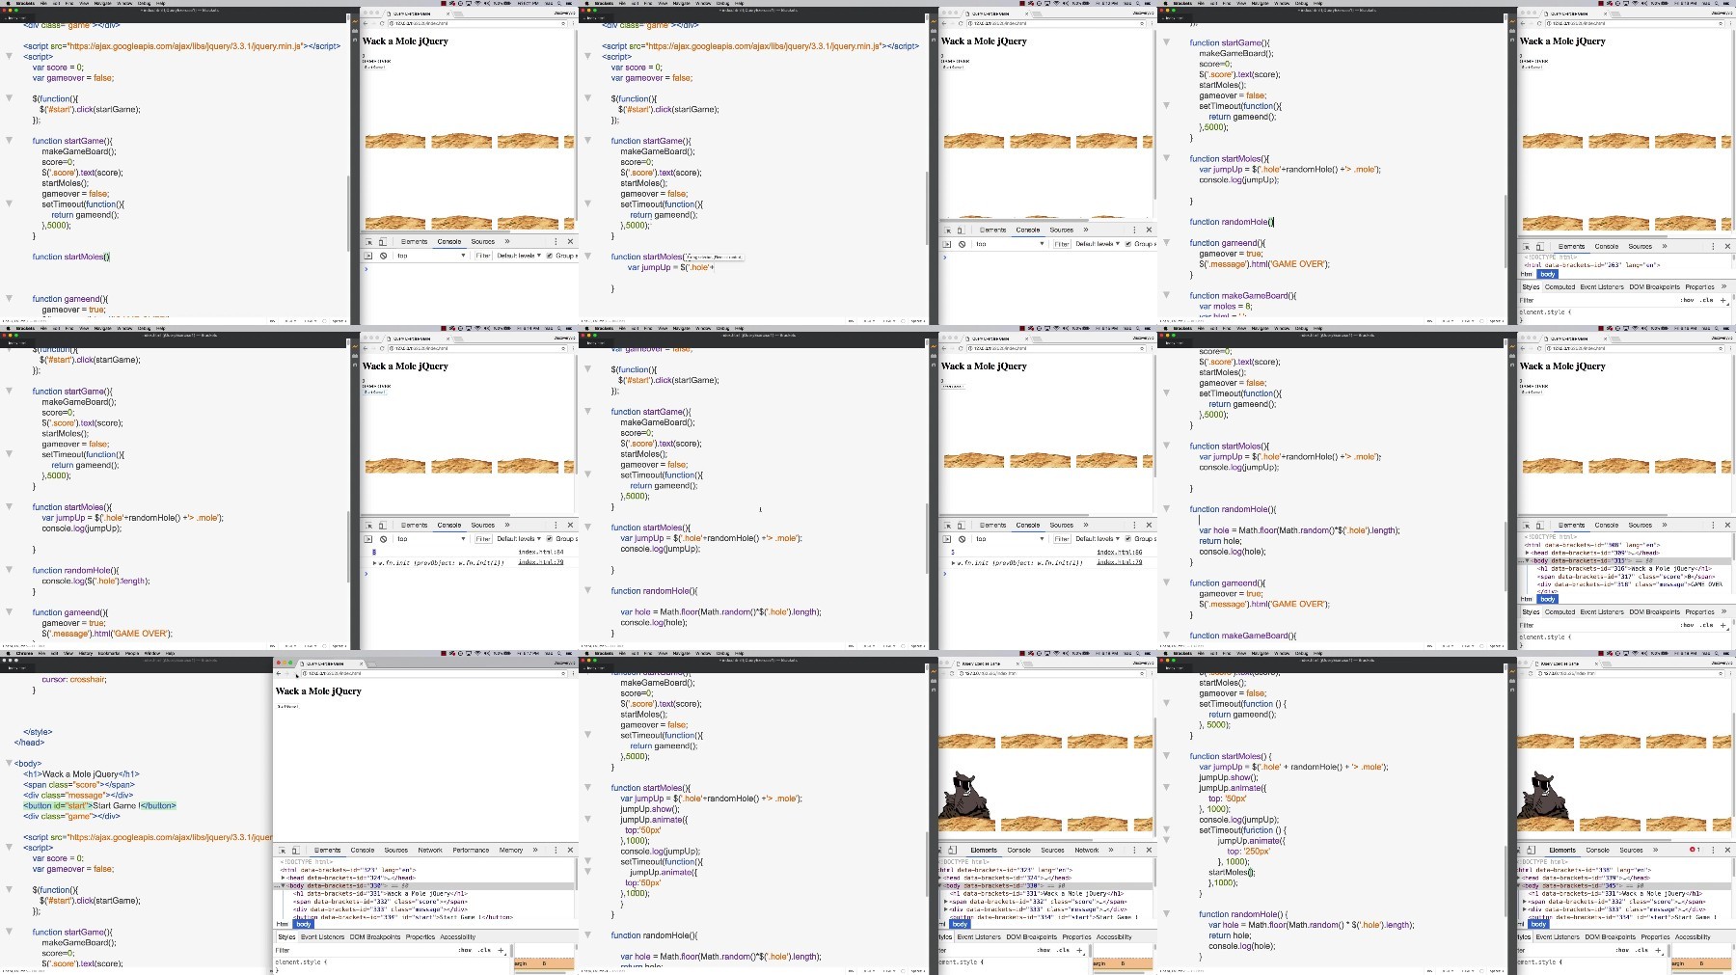Toggle 'Group' checkbox in console that logged 3

click(x=1127, y=539)
